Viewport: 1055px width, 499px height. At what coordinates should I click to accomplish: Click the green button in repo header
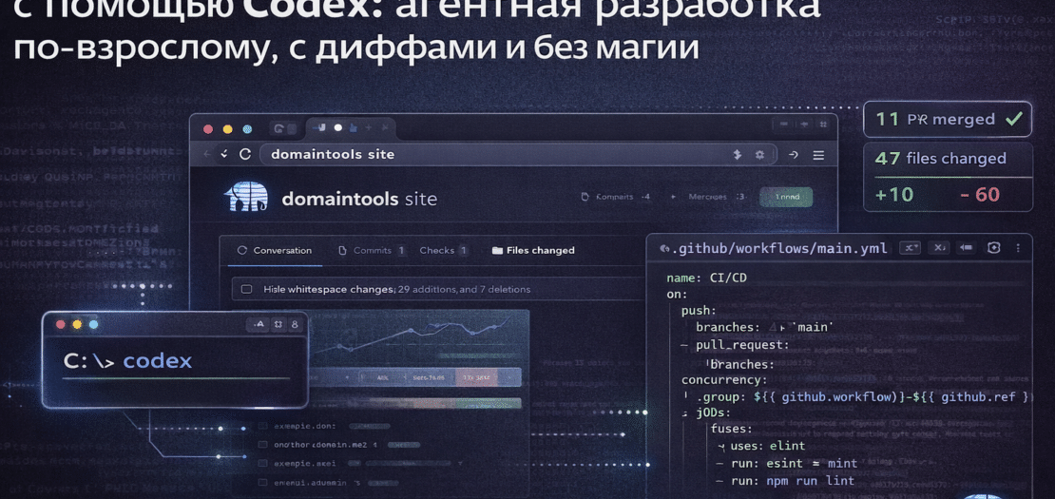coord(786,197)
